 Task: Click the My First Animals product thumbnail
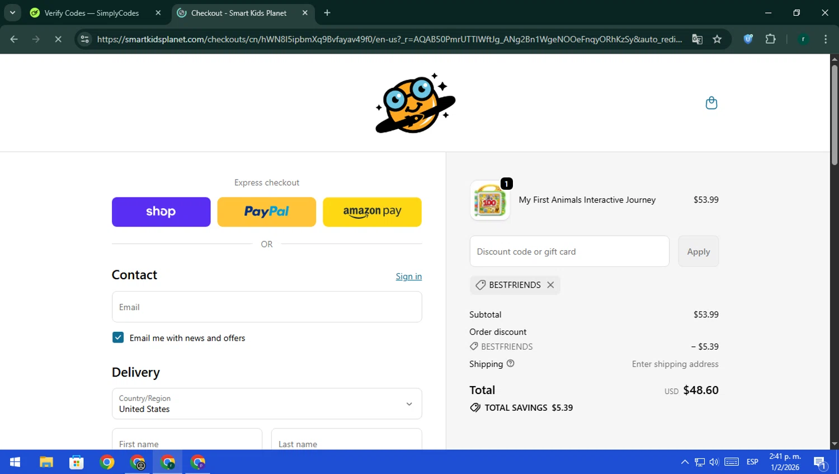(x=490, y=200)
